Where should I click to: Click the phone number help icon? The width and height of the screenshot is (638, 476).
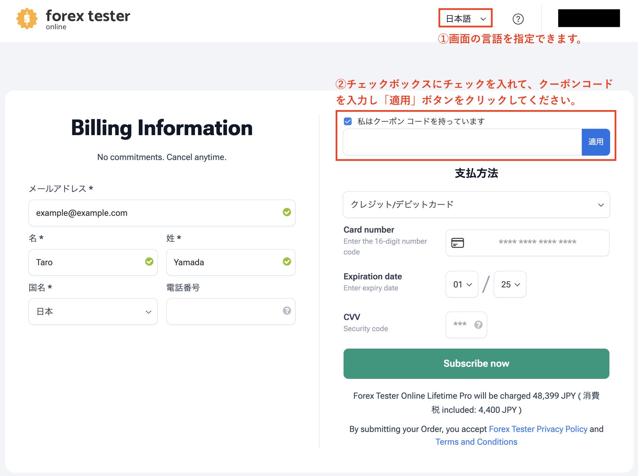pos(287,311)
